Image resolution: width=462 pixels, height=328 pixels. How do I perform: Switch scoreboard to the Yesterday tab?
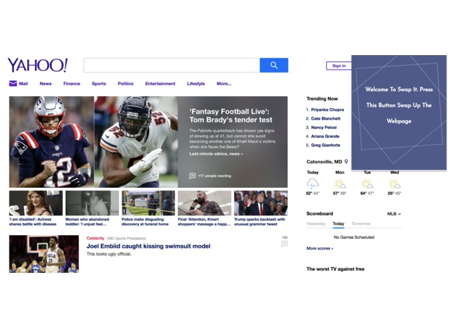(316, 224)
